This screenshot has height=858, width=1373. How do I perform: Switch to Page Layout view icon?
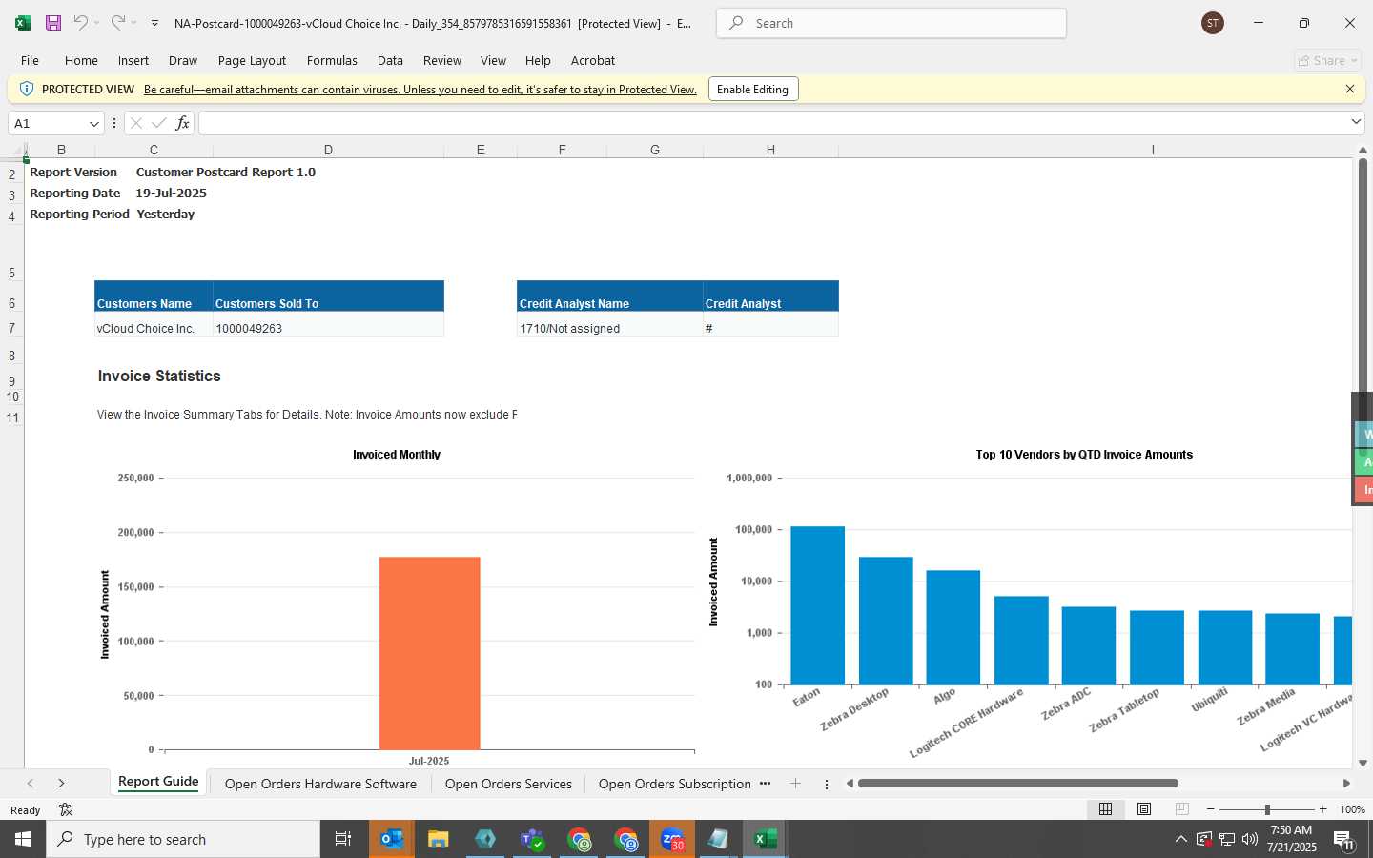coord(1144,809)
